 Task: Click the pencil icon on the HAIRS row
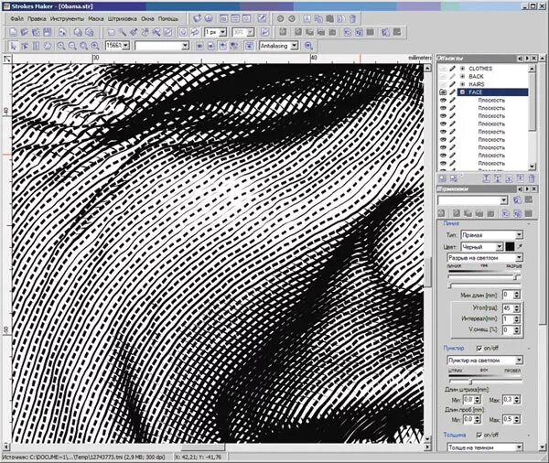pyautogui.click(x=452, y=84)
